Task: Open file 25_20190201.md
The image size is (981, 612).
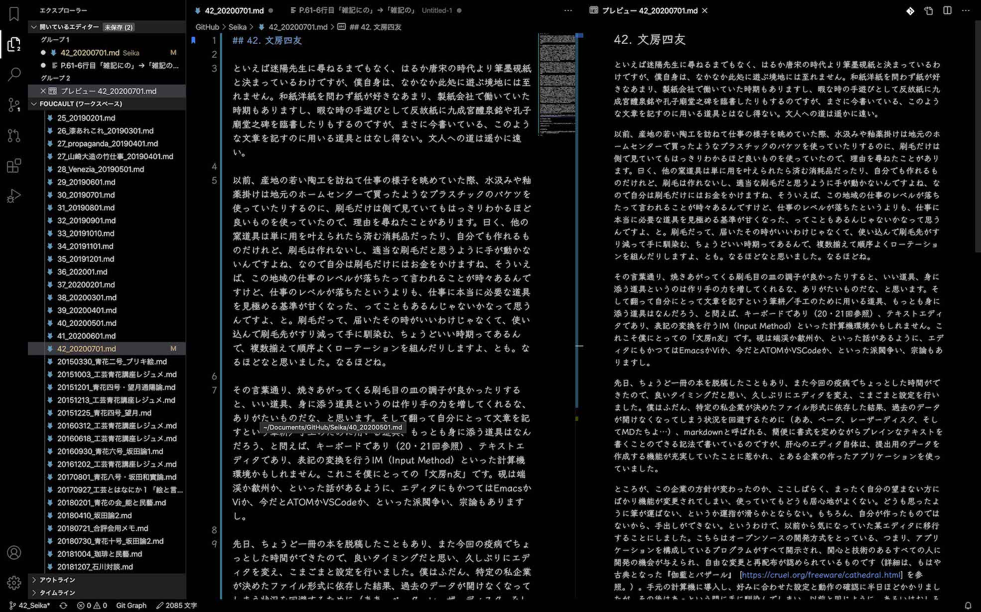Action: pos(86,118)
